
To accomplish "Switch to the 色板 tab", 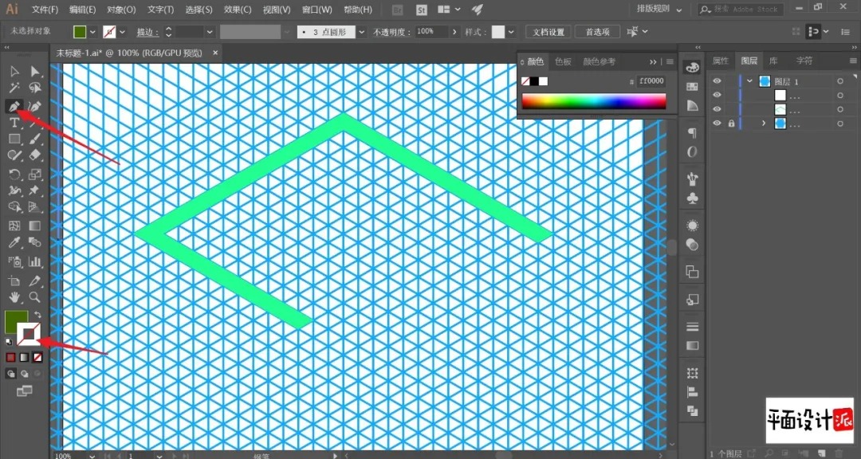I will coord(563,61).
